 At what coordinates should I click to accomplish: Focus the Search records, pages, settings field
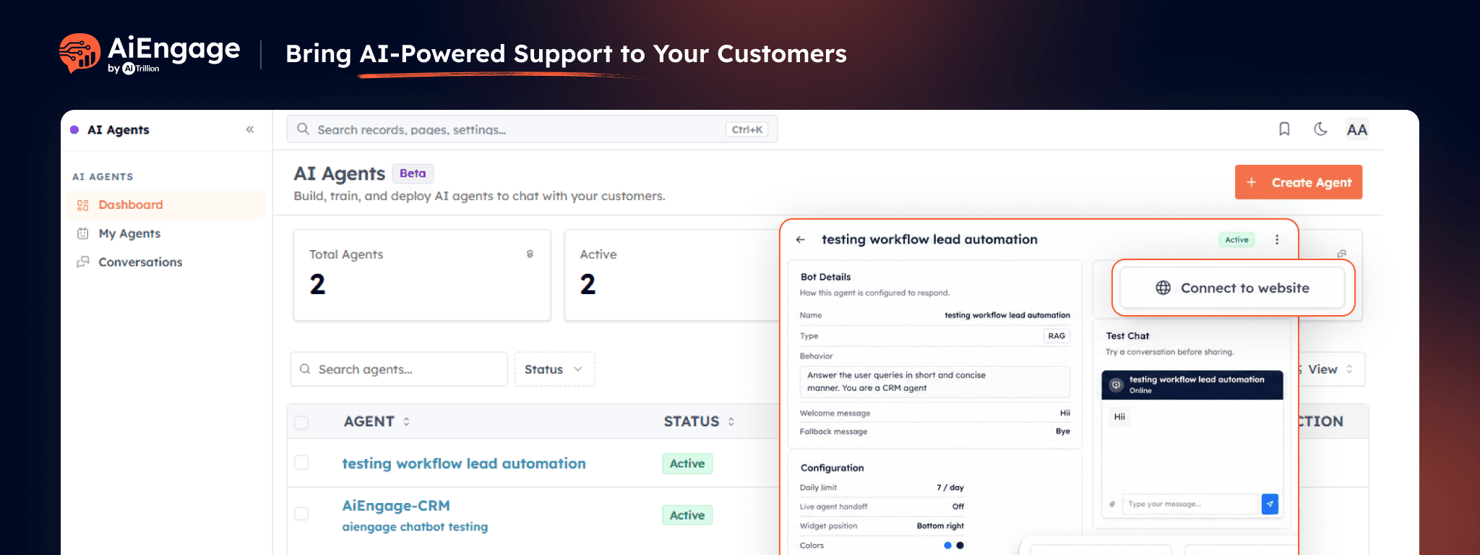tap(532, 129)
